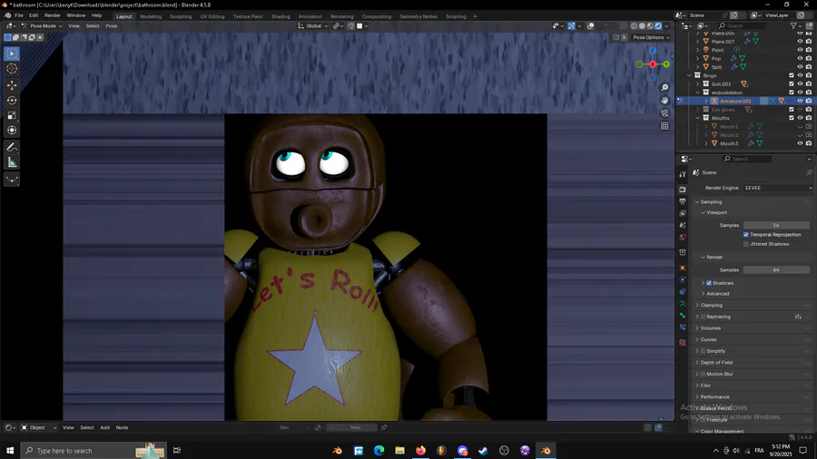Select the Measure tool

[x=12, y=163]
